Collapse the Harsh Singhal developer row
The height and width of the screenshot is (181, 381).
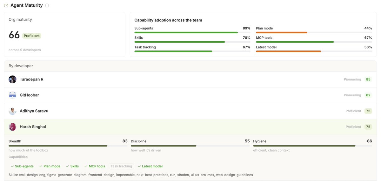pos(190,127)
